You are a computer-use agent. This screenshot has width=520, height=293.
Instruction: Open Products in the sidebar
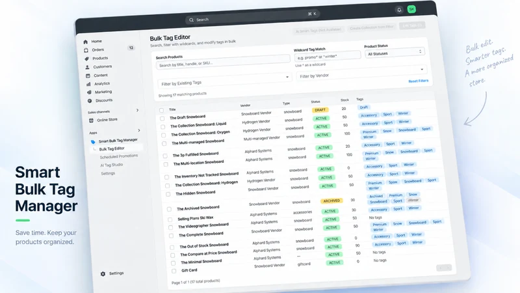coord(100,58)
